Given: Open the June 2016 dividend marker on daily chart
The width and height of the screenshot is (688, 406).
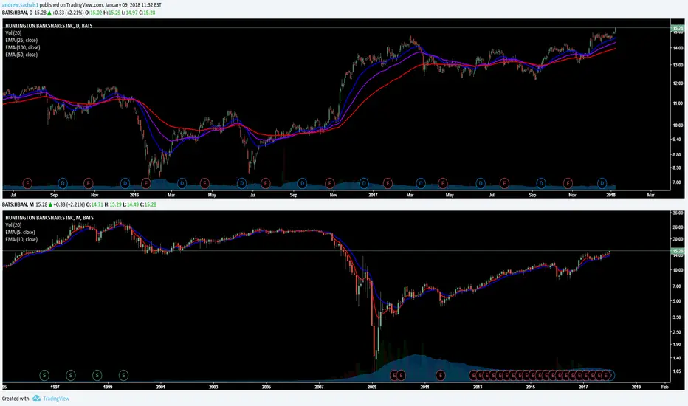Looking at the screenshot, I should click(242, 183).
